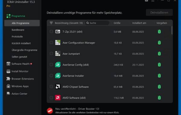Open Software Health in the sidebar
This screenshot has width=181, height=115.
[21, 64]
